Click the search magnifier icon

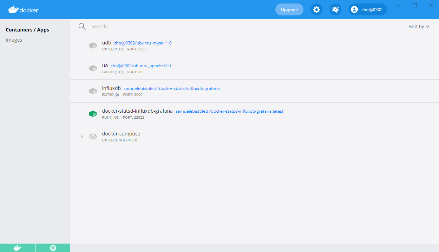tap(82, 27)
